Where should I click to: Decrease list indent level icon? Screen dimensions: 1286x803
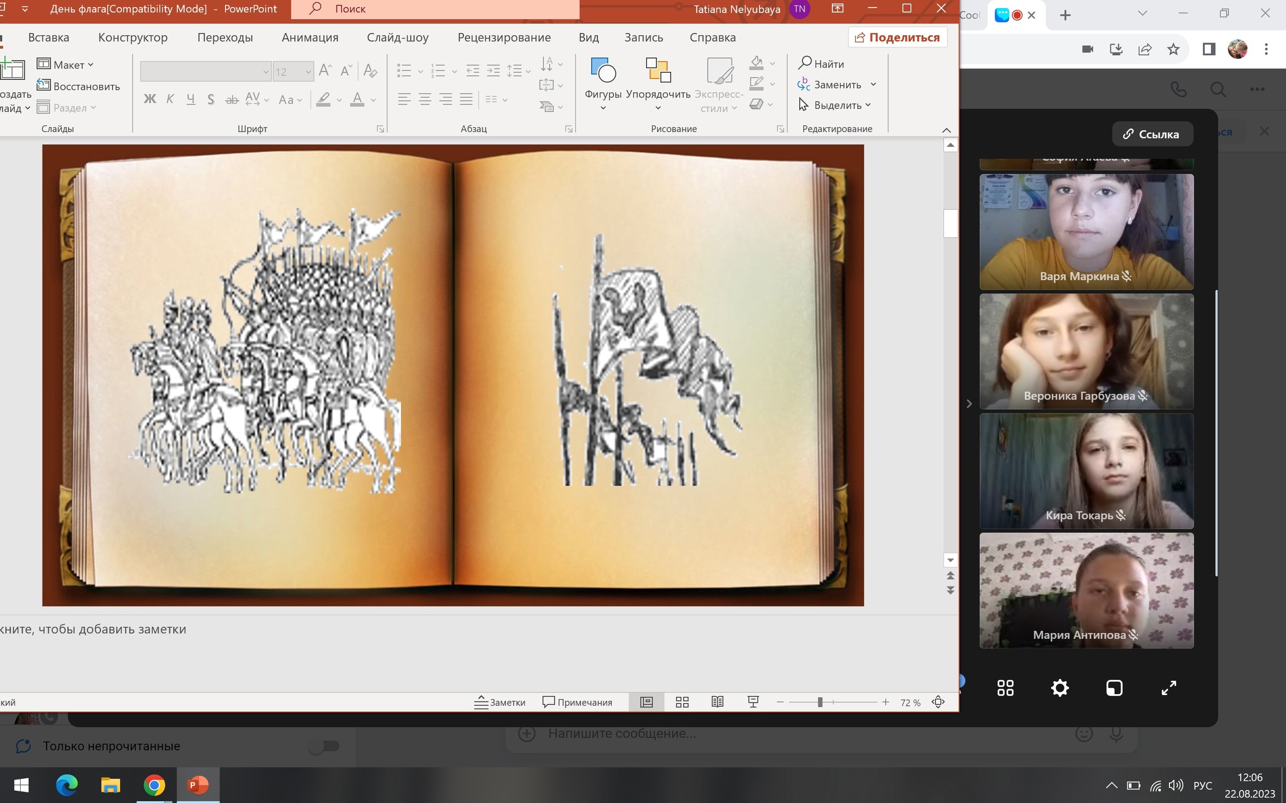[x=472, y=71]
